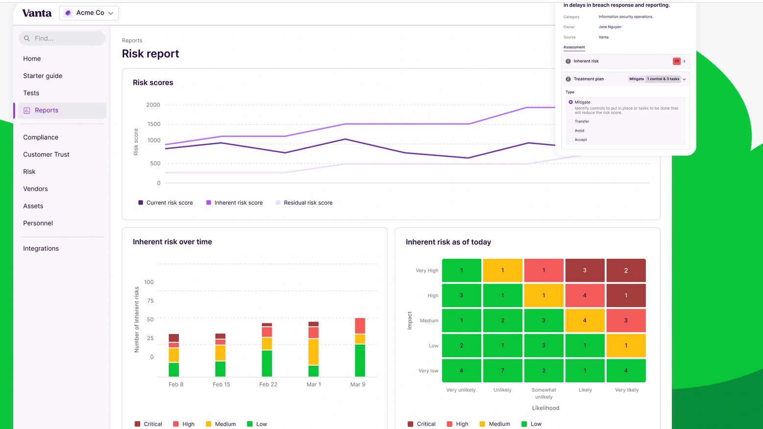Image resolution: width=763 pixels, height=429 pixels.
Task: Collapse the Treatment plan section chevron
Action: [x=685, y=79]
